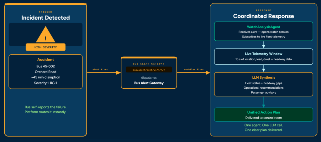
Task: Click arrow between WatchAnalysisAgent and Live Telemetry Window
Action: (x=264, y=45)
